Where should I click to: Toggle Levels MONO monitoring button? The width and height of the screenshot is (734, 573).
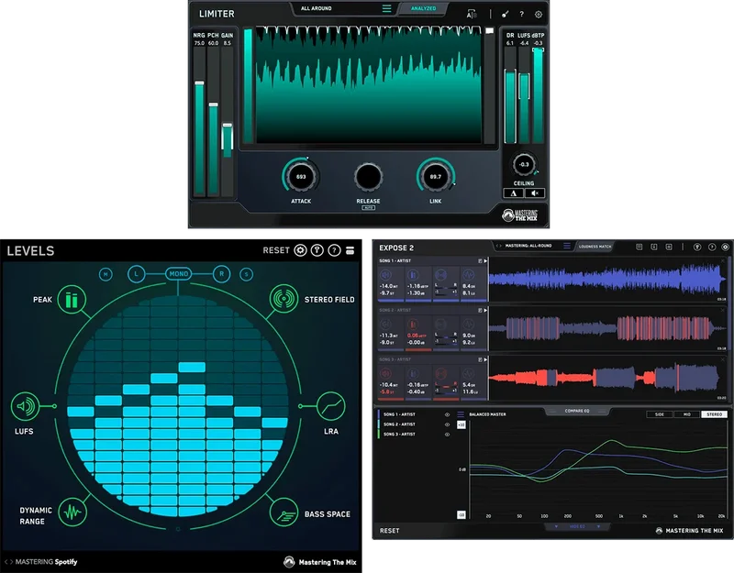[x=178, y=273]
